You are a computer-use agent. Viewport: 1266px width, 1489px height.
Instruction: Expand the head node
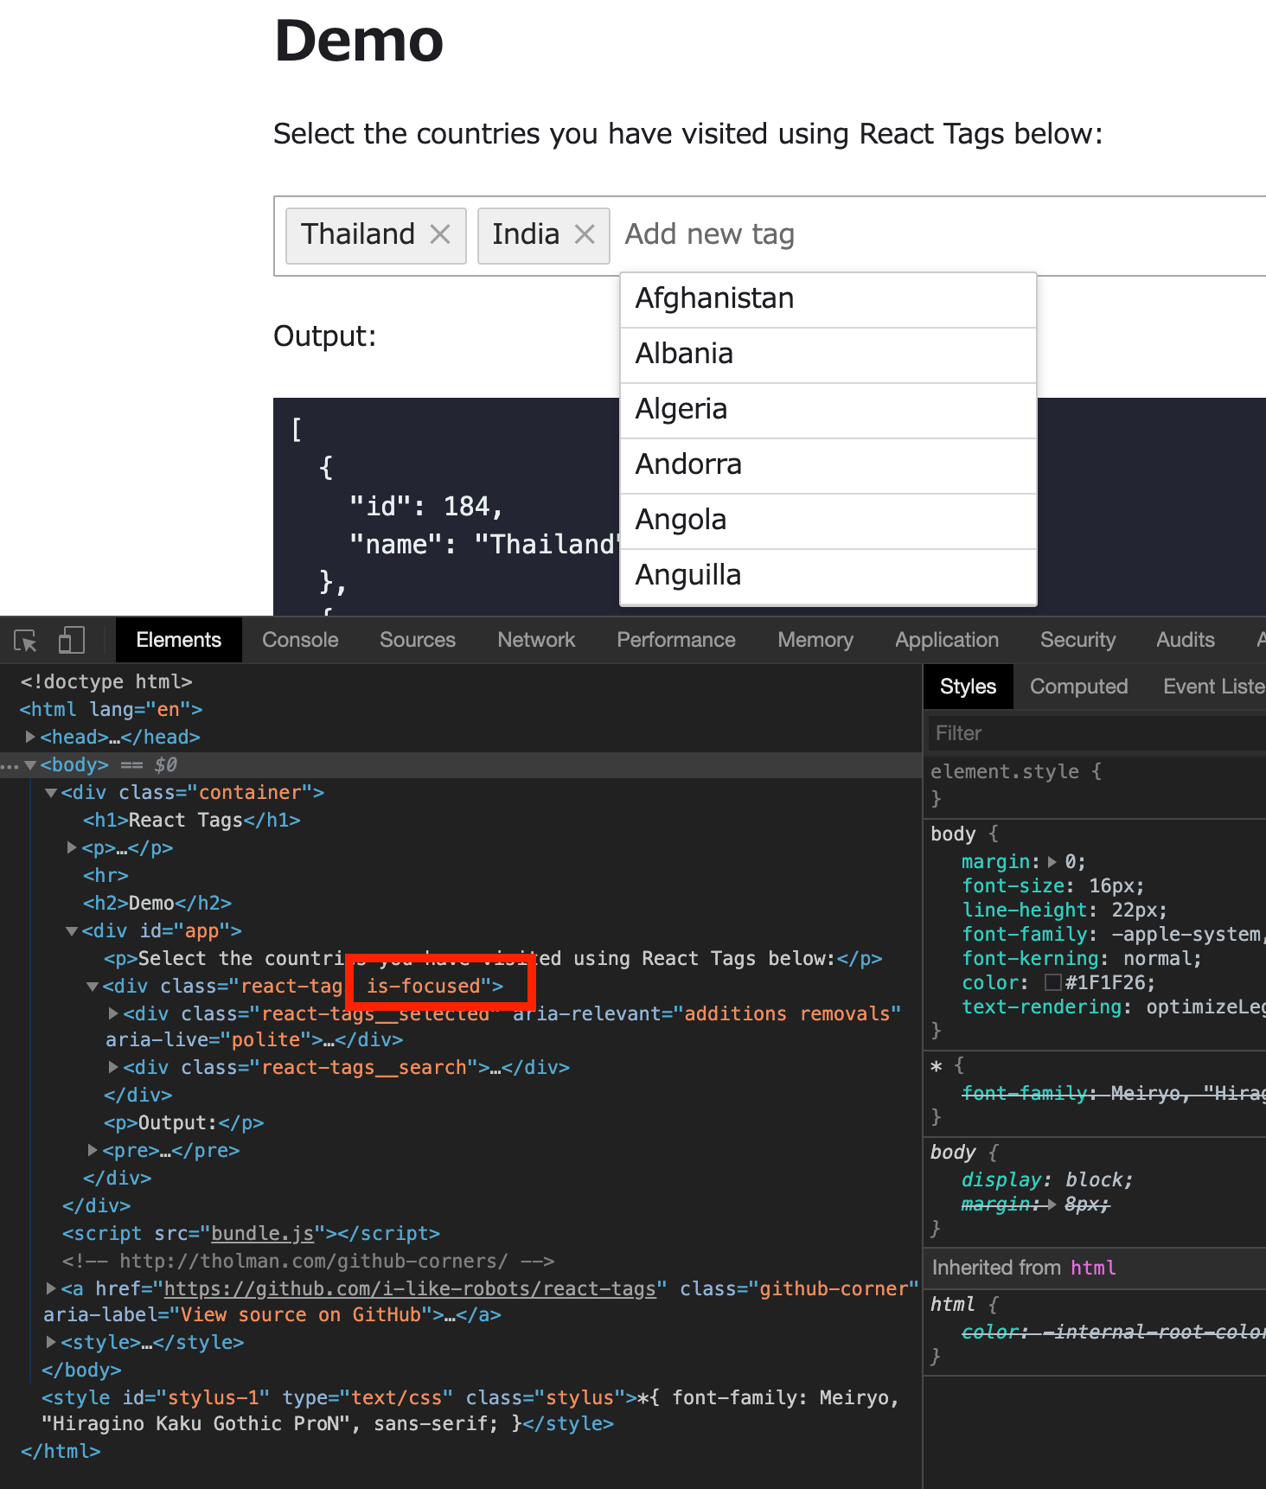(30, 737)
